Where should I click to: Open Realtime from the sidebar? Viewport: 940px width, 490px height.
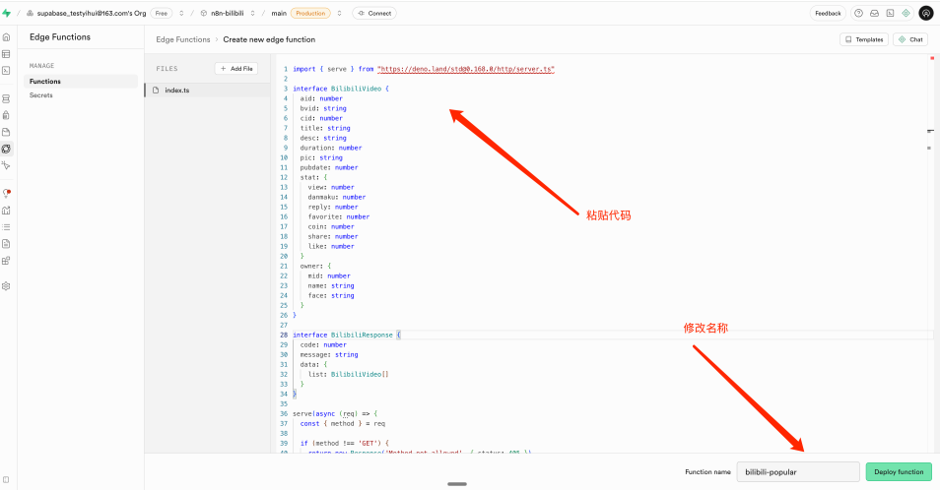(x=6, y=165)
